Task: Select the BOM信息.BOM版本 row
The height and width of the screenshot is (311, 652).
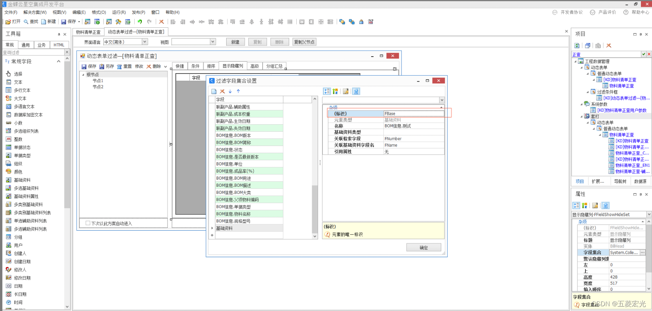Action: pos(249,135)
